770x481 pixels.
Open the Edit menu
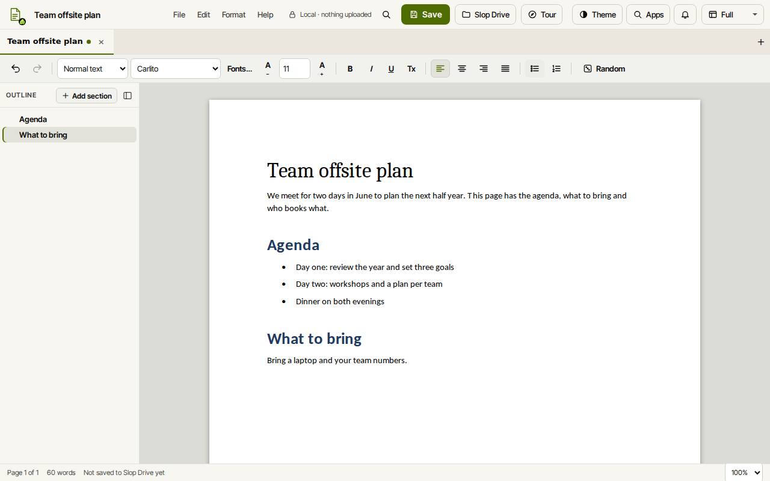coord(203,14)
